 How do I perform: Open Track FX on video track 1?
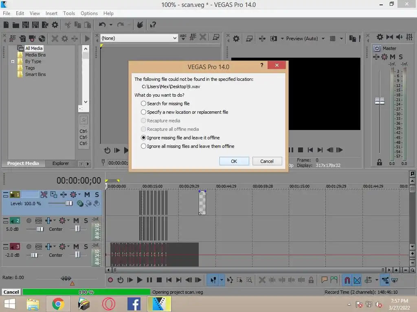[x=73, y=195]
